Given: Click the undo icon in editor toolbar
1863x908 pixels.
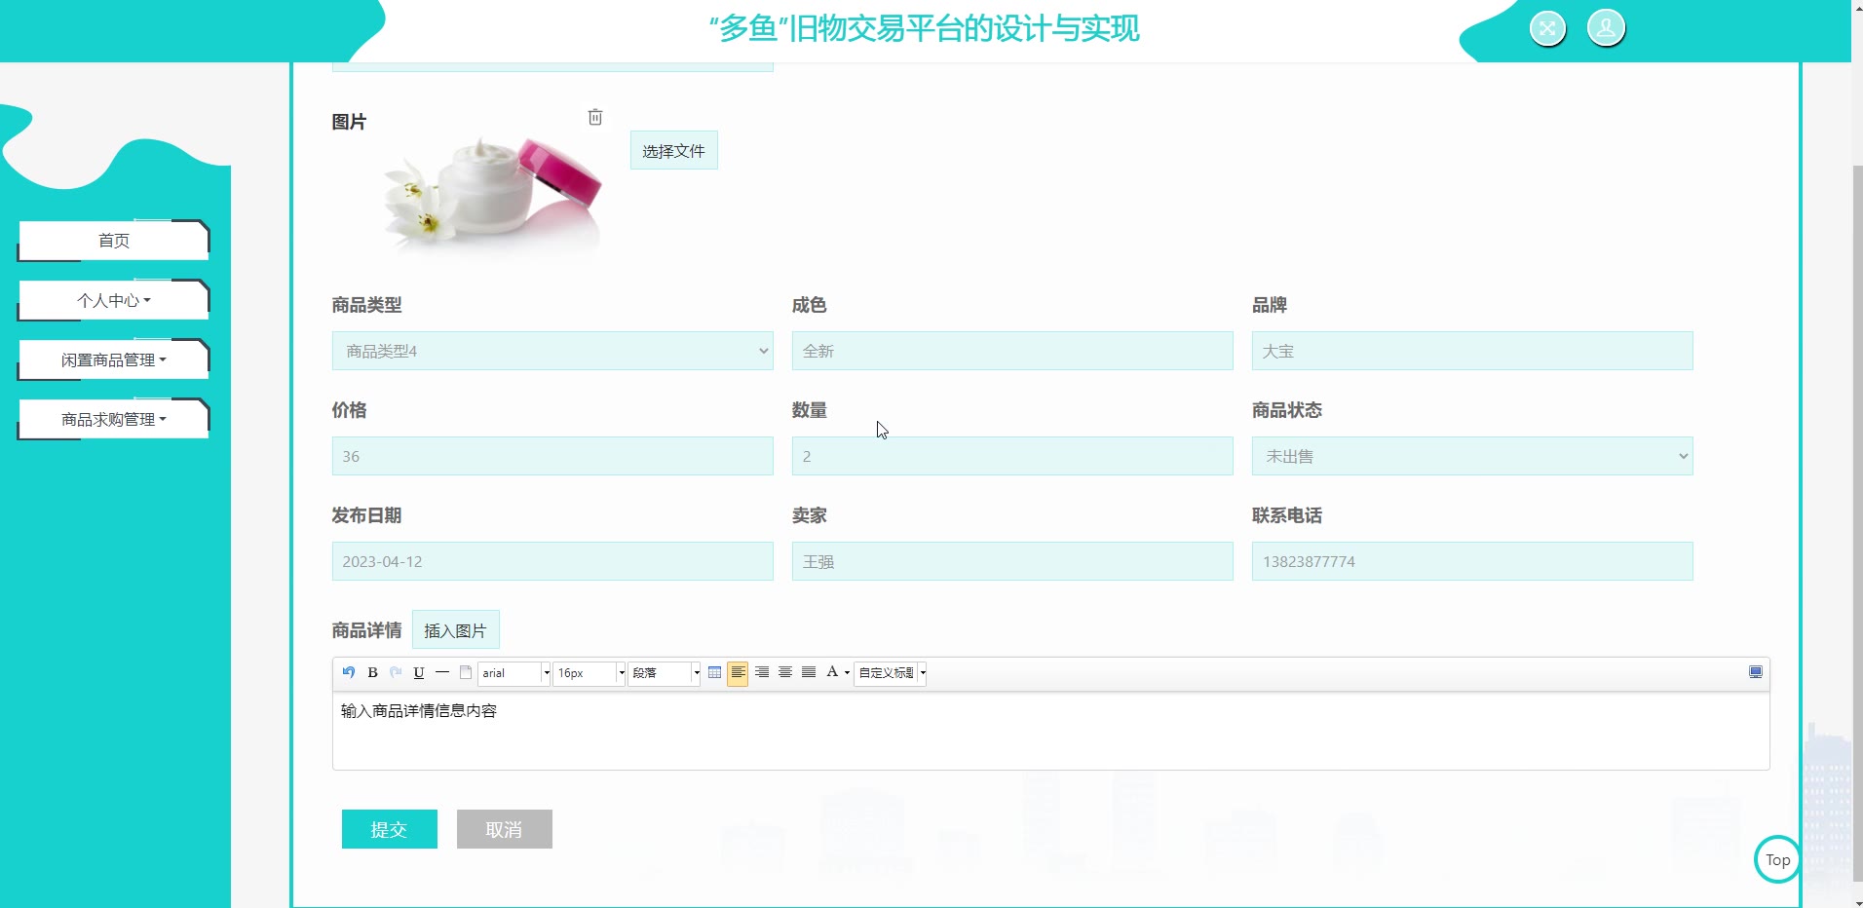Looking at the screenshot, I should 349,672.
